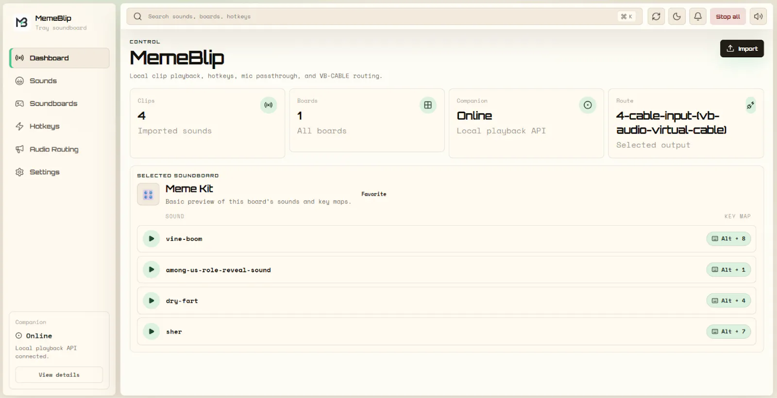Click the Clips card broadcast icon

[269, 105]
